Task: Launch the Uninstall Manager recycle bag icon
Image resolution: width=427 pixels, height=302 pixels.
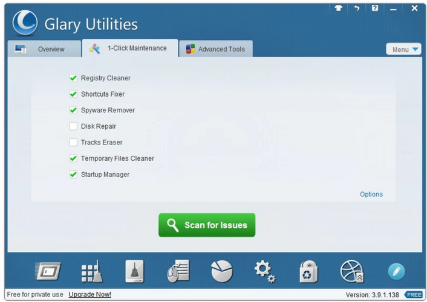Action: [308, 272]
